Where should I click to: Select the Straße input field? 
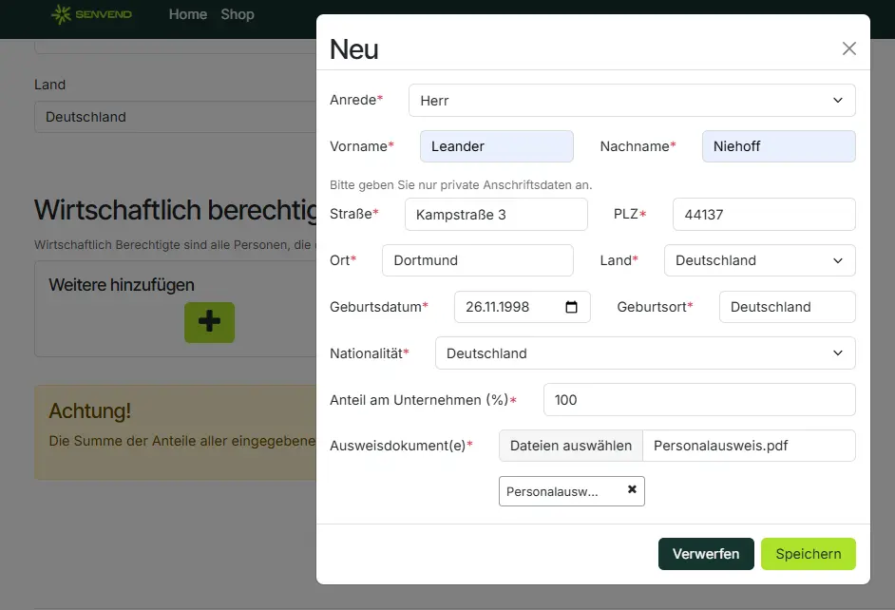click(496, 215)
